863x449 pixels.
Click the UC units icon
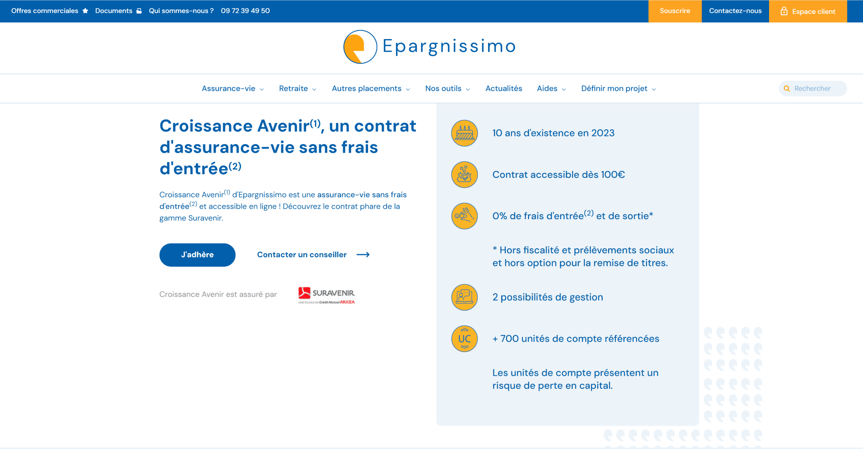pyautogui.click(x=464, y=339)
